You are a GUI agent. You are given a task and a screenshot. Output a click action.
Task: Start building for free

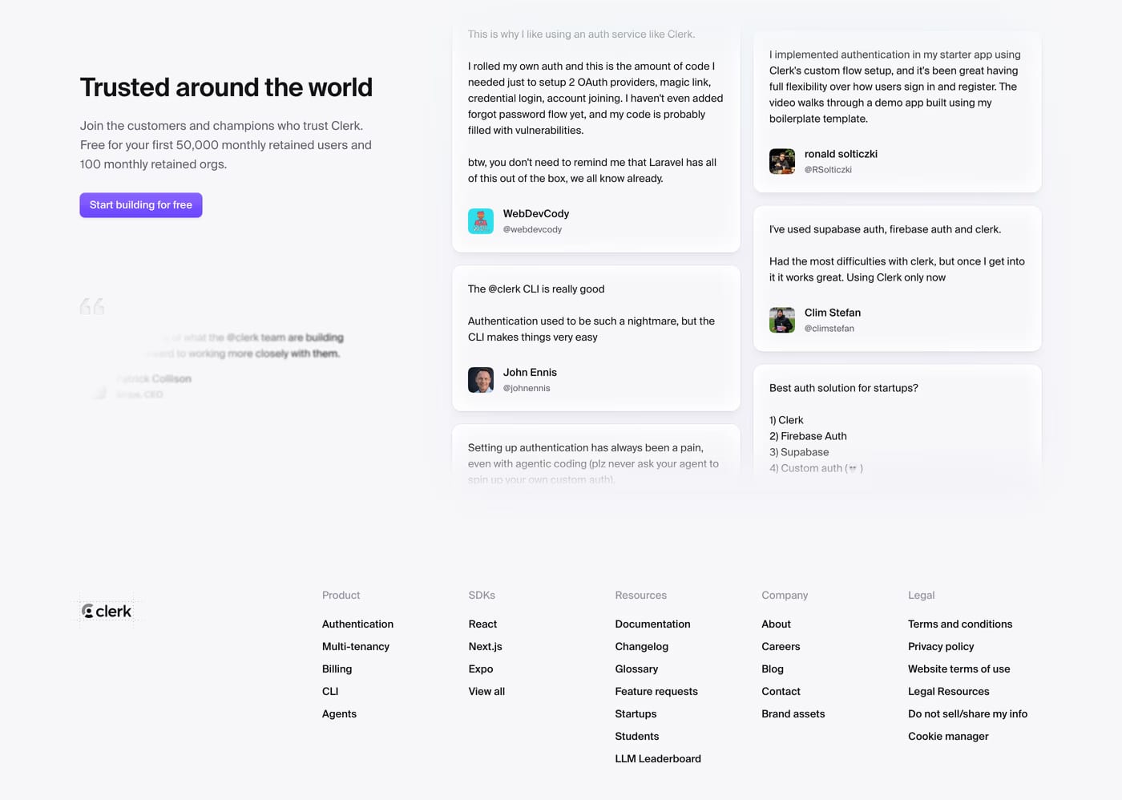click(141, 205)
